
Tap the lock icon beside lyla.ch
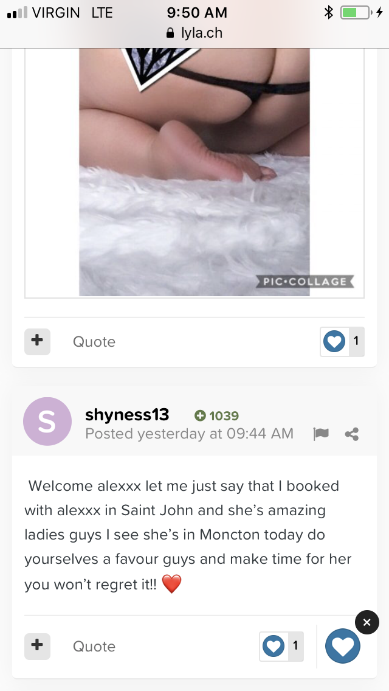[170, 33]
